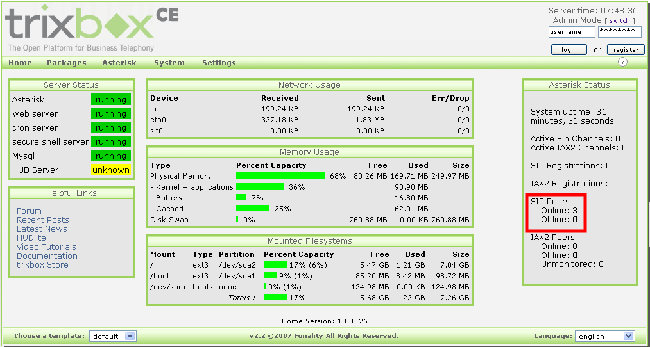Image resolution: width=650 pixels, height=347 pixels.
Task: Click the Buffers 7% usage bar
Action: (241, 198)
